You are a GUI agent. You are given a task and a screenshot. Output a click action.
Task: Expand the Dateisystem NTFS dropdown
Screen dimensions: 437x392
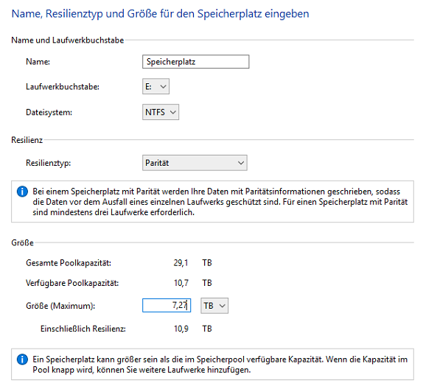161,112
